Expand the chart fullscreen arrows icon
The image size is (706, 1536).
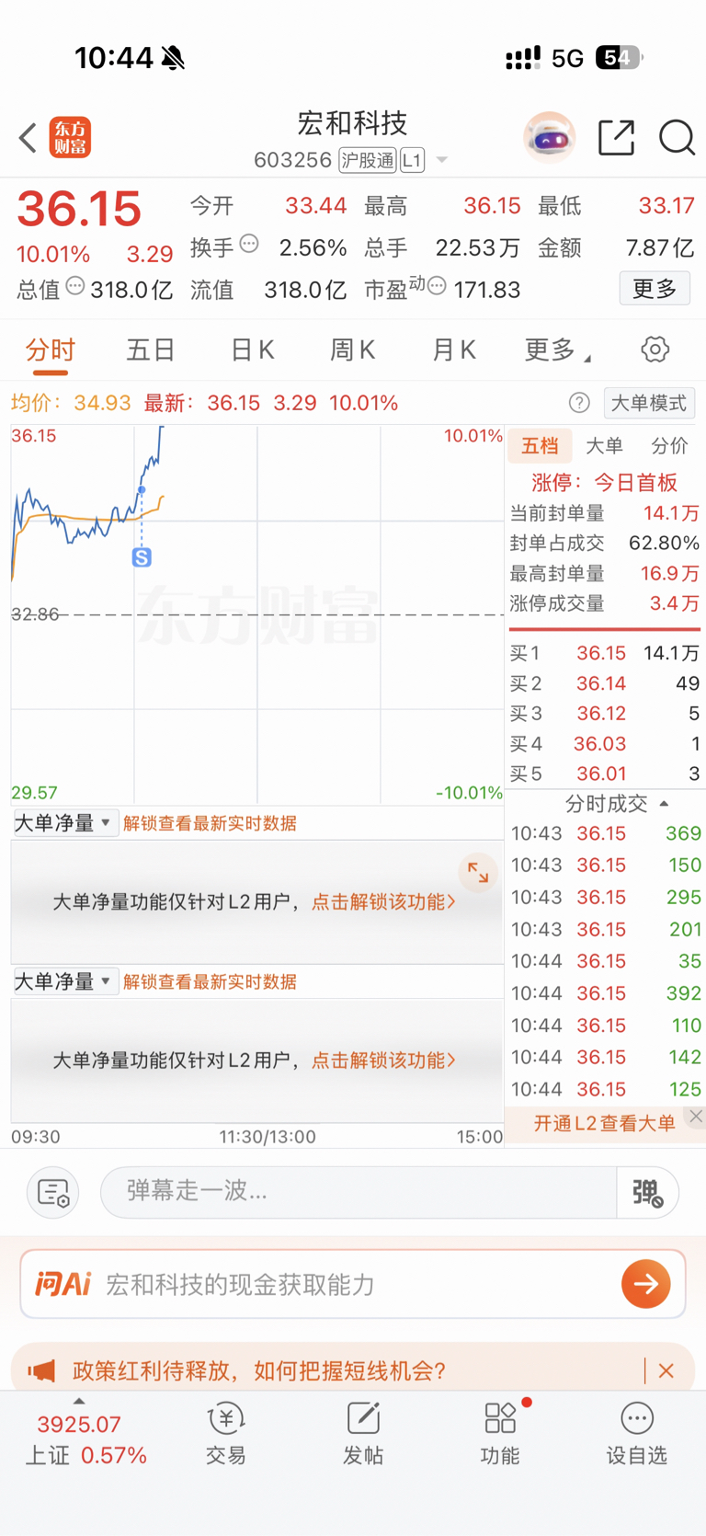click(x=478, y=872)
